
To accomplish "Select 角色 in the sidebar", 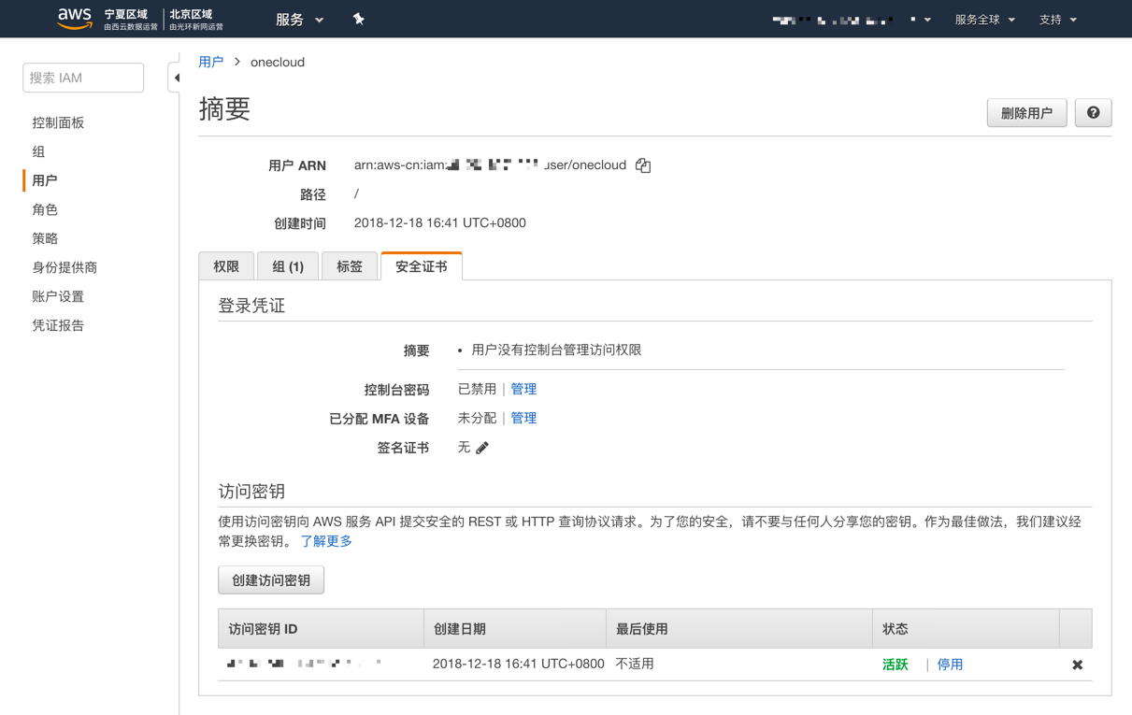I will click(x=45, y=209).
